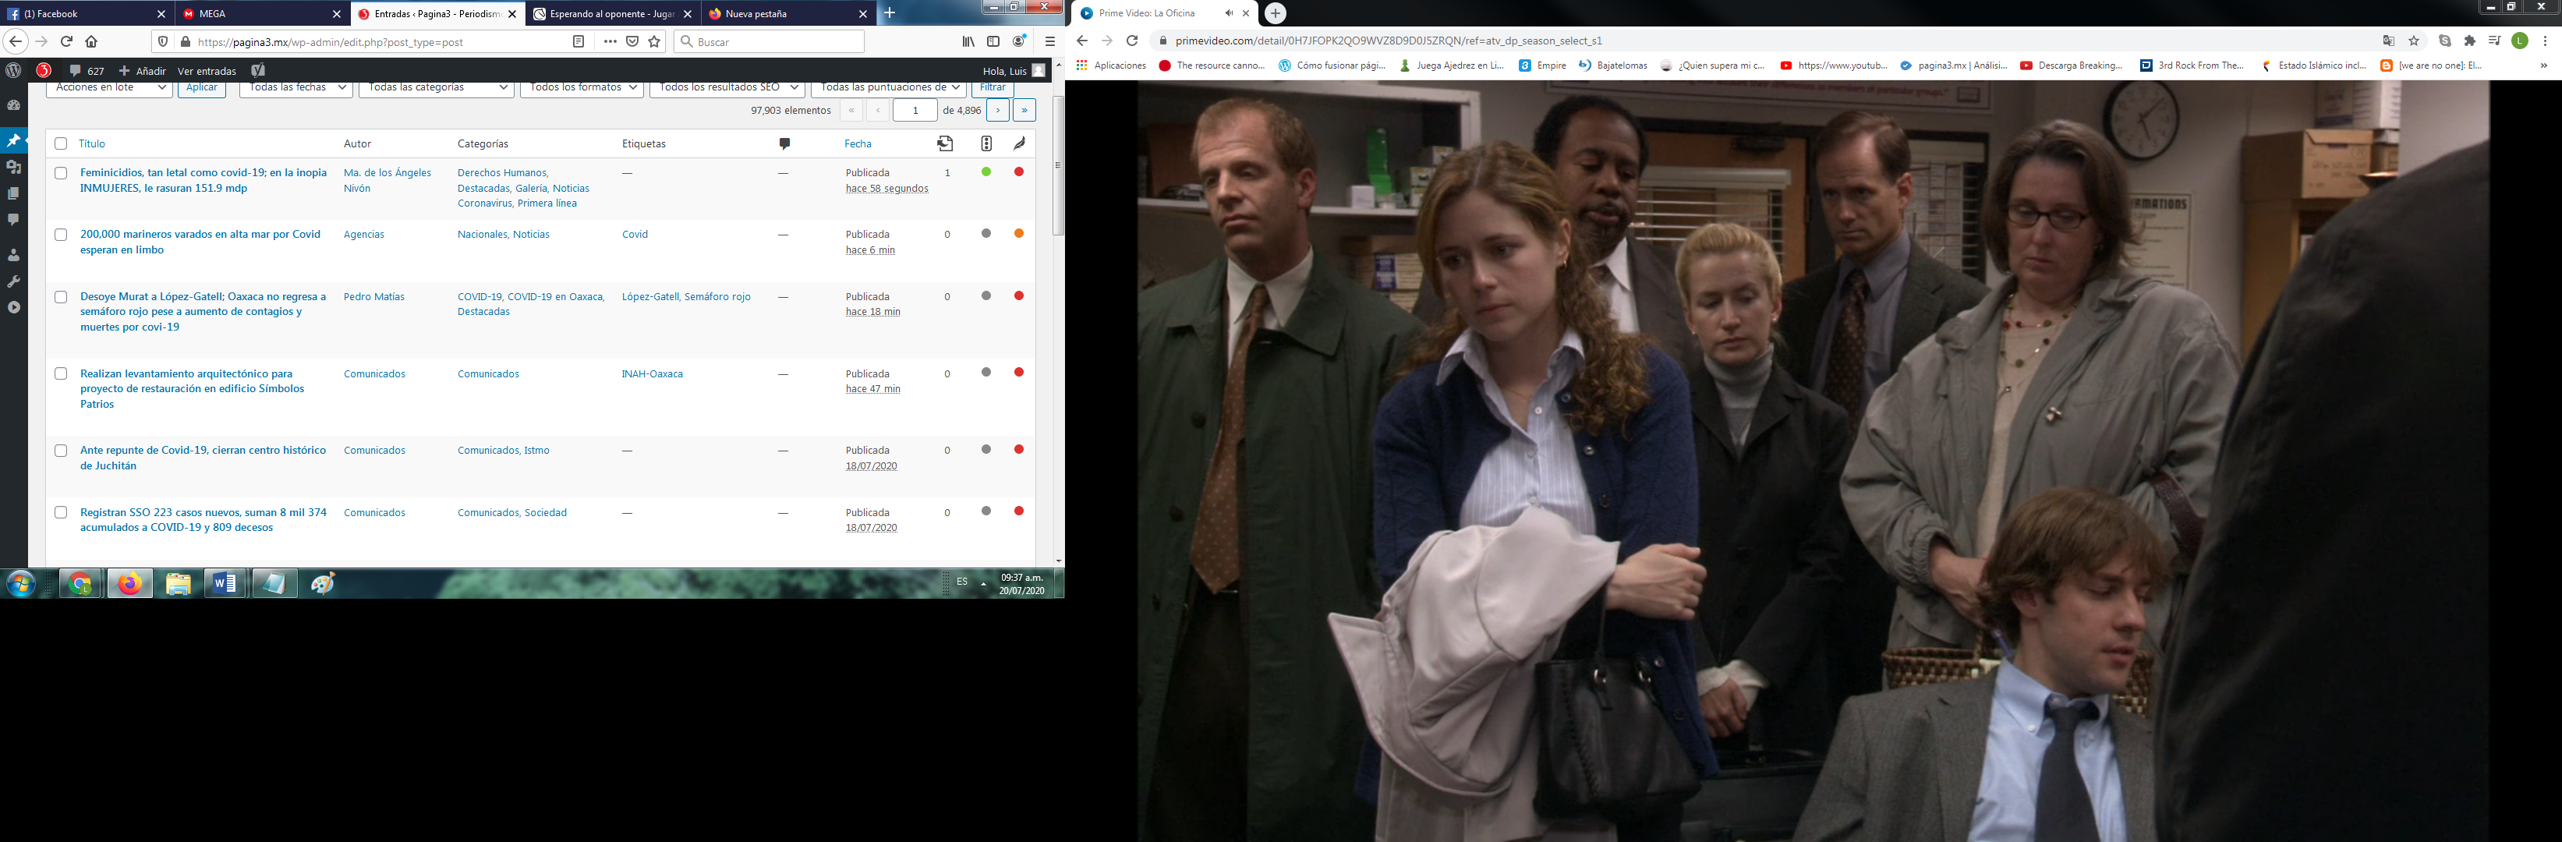The height and width of the screenshot is (842, 2562).
Task: Go to next page of posts
Action: [x=997, y=111]
